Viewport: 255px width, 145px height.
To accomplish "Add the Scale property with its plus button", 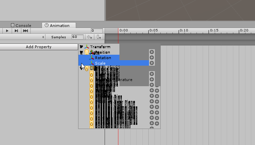I will (152, 63).
